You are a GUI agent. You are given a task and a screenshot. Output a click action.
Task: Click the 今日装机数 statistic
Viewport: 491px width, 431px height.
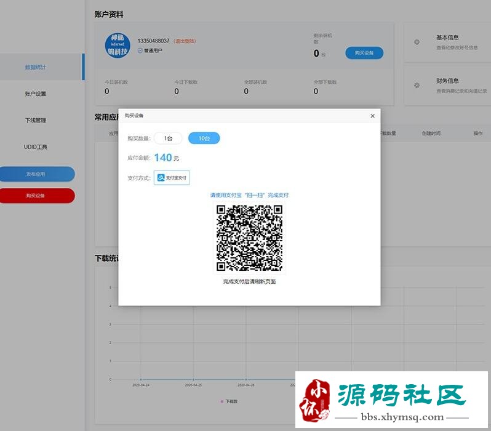tap(116, 87)
